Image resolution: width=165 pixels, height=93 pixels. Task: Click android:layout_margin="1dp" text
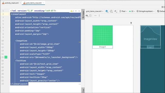(32, 34)
